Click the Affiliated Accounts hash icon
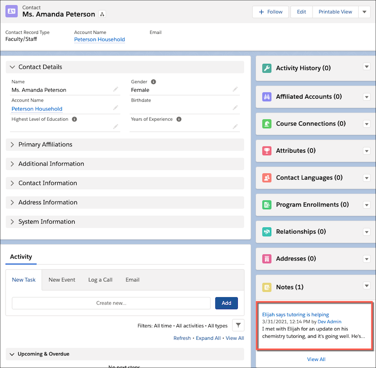The image size is (376, 368). [x=266, y=97]
